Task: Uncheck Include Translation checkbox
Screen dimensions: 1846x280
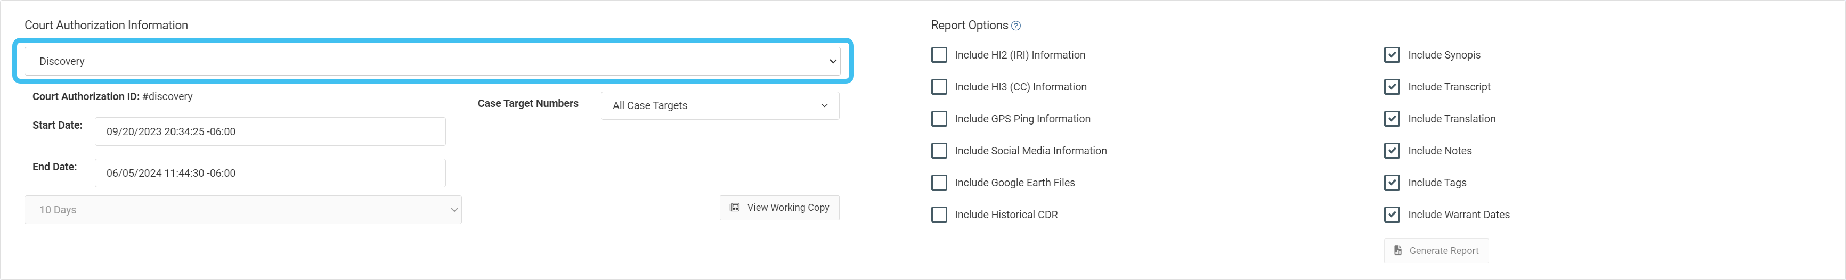Action: 1392,119
